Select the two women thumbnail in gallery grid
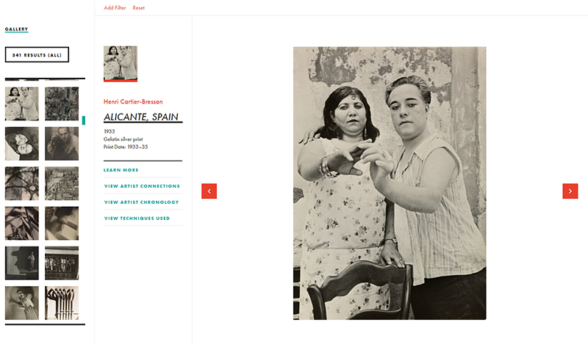The height and width of the screenshot is (344, 588). coord(22,103)
